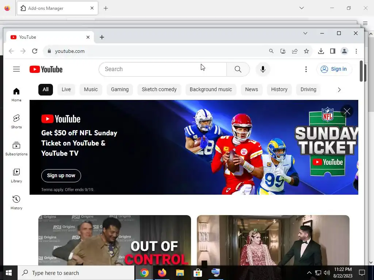Share this page via address bar icon
The height and width of the screenshot is (280, 374).
(295, 51)
